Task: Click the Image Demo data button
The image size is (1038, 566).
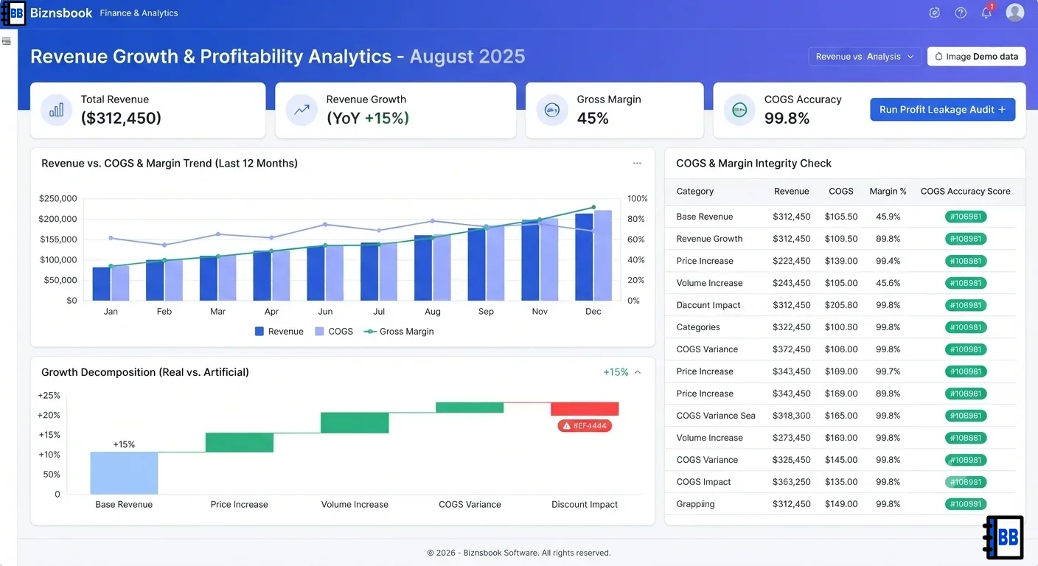Action: coord(976,57)
